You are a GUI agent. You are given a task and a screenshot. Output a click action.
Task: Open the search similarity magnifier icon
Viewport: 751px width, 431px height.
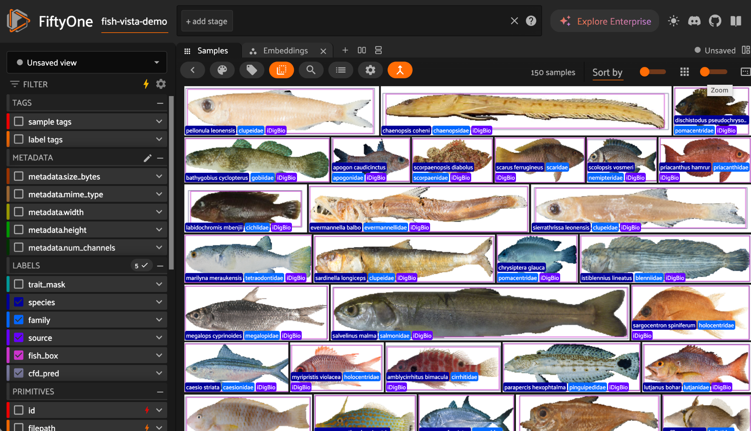(311, 70)
